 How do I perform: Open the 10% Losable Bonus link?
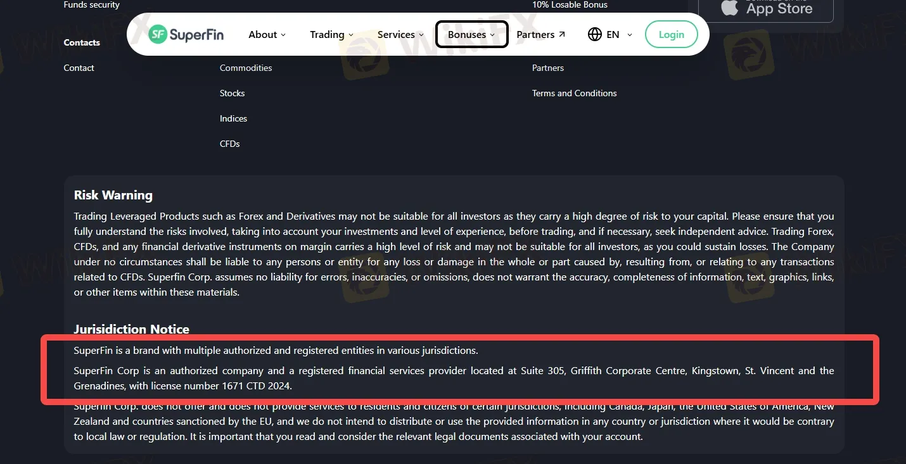pos(570,4)
